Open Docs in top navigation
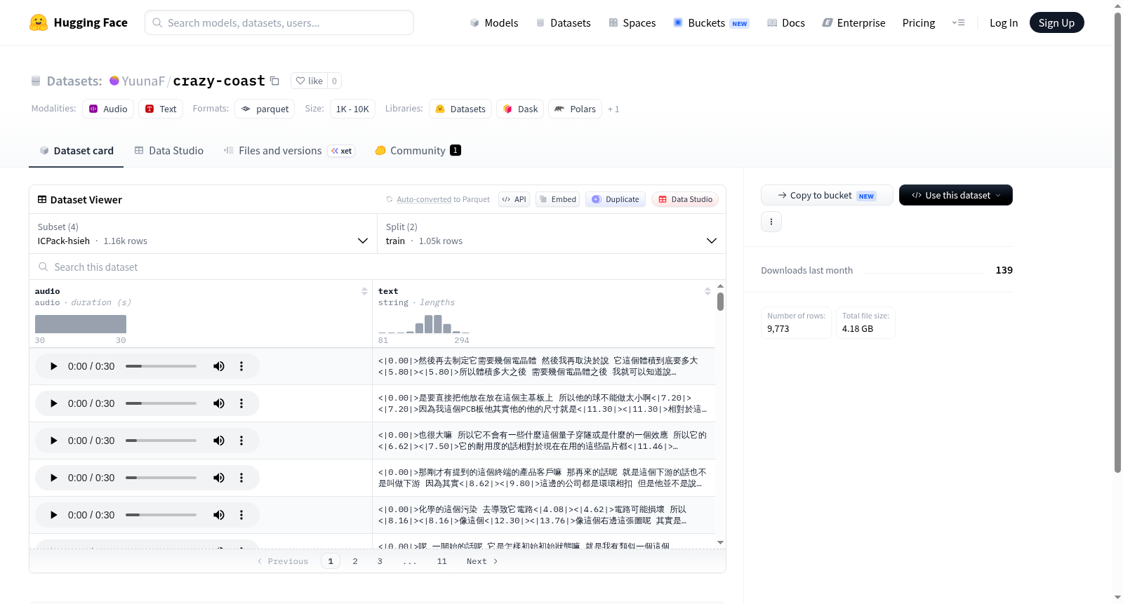The image size is (1123, 604). pos(786,22)
